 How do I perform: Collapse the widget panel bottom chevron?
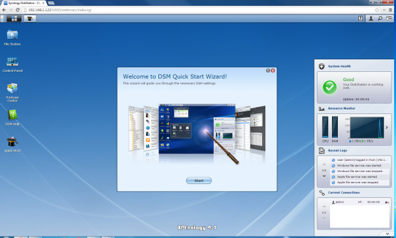pyautogui.click(x=387, y=233)
